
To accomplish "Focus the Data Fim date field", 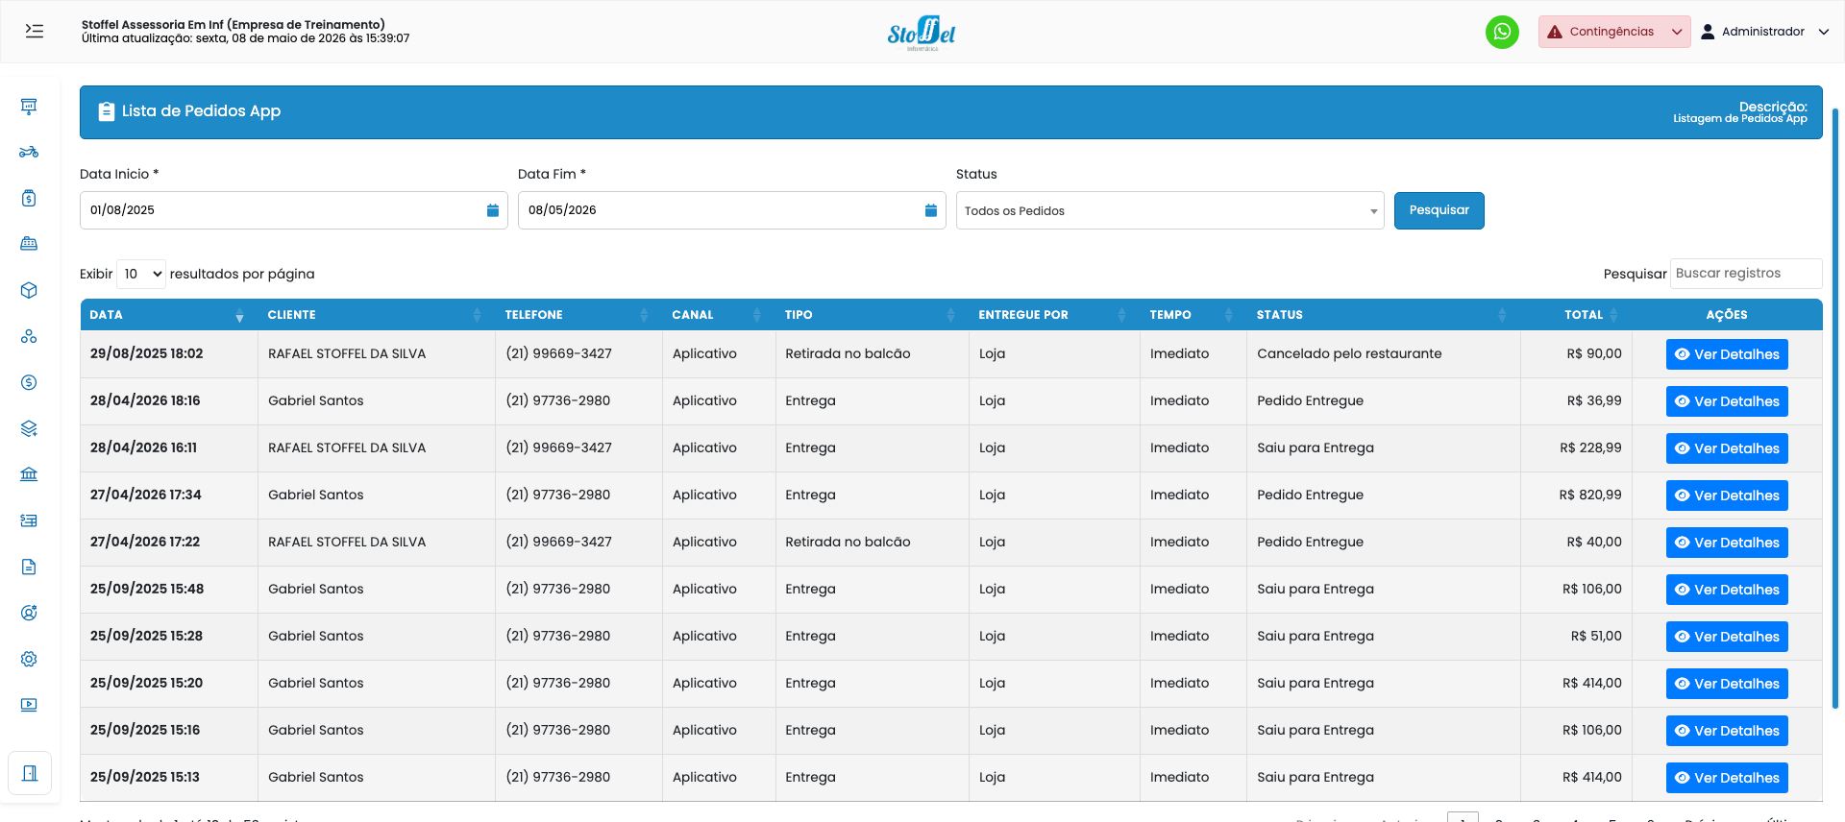I will pos(731,210).
